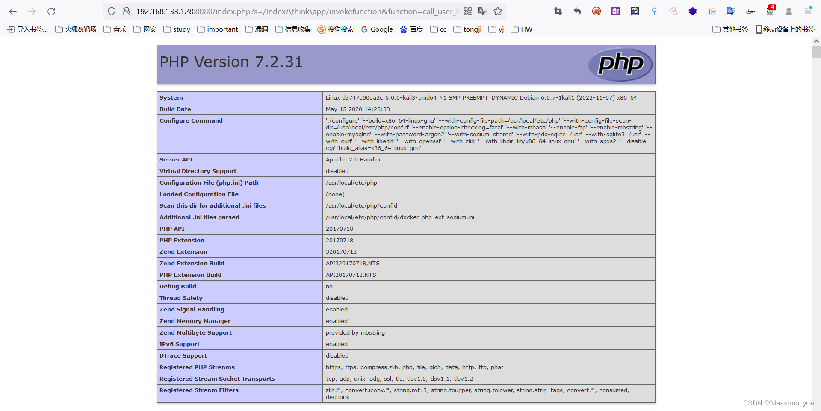Expand the tongji bookmarks folder
Screen dimensions: 821x411
(467, 29)
